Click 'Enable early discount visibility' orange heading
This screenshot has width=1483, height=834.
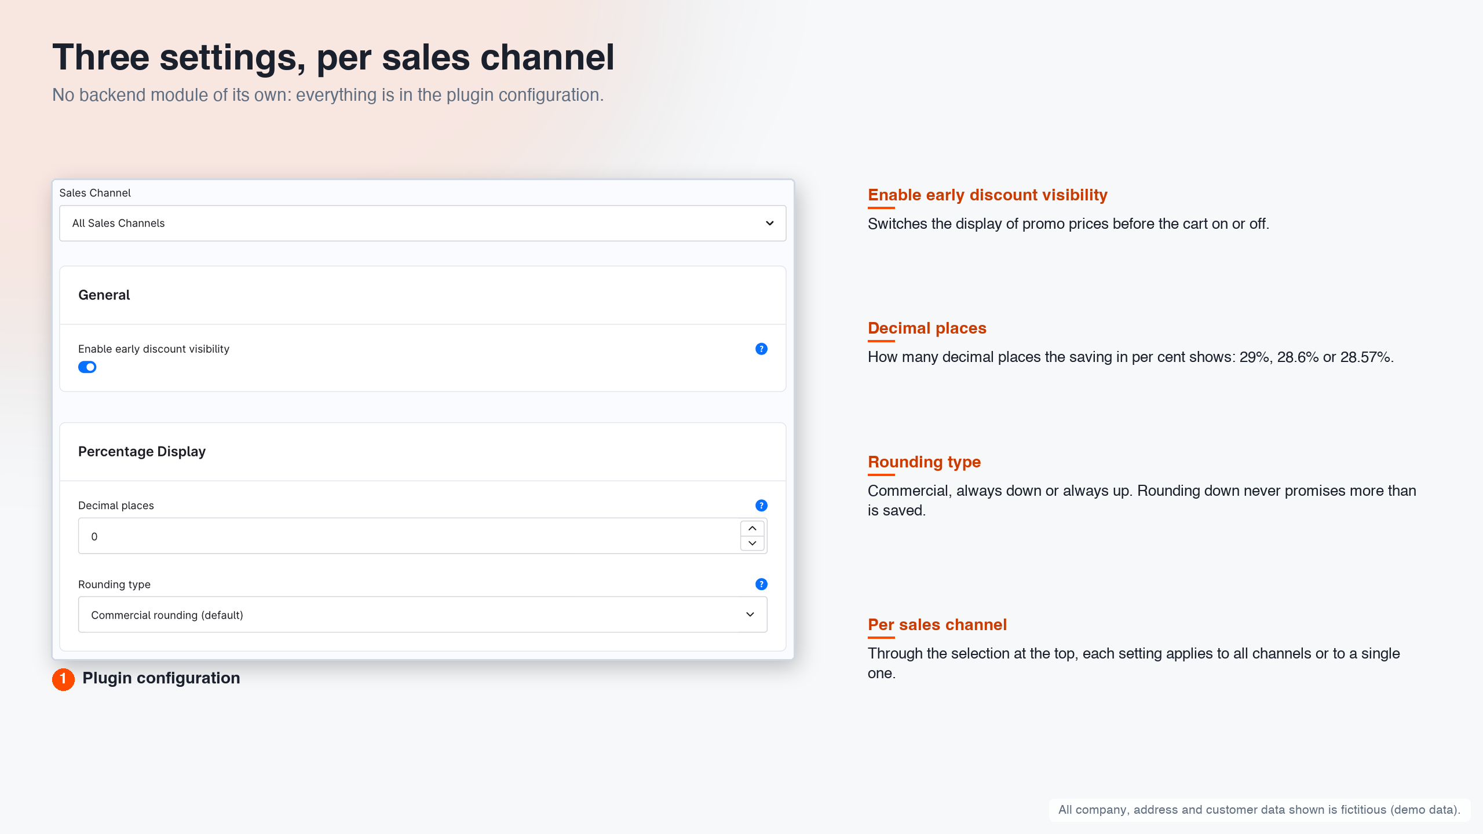pos(988,195)
